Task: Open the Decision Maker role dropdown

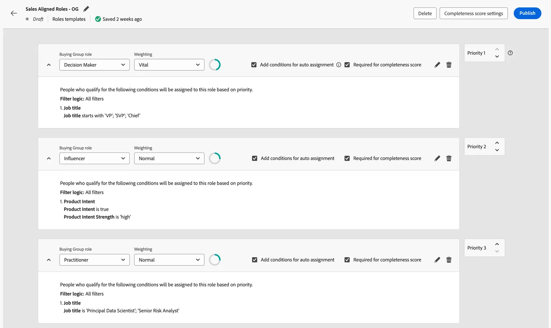Action: click(95, 65)
